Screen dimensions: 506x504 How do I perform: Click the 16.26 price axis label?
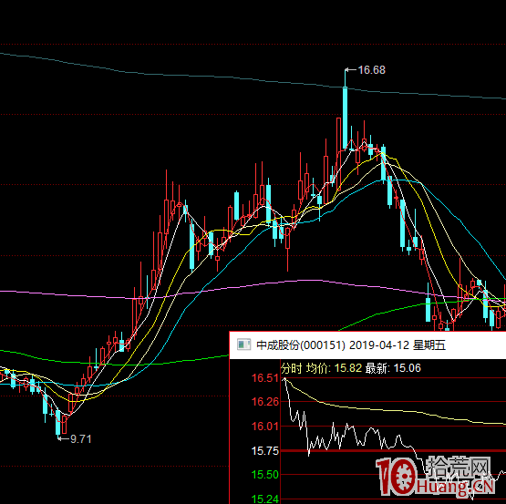(x=264, y=402)
